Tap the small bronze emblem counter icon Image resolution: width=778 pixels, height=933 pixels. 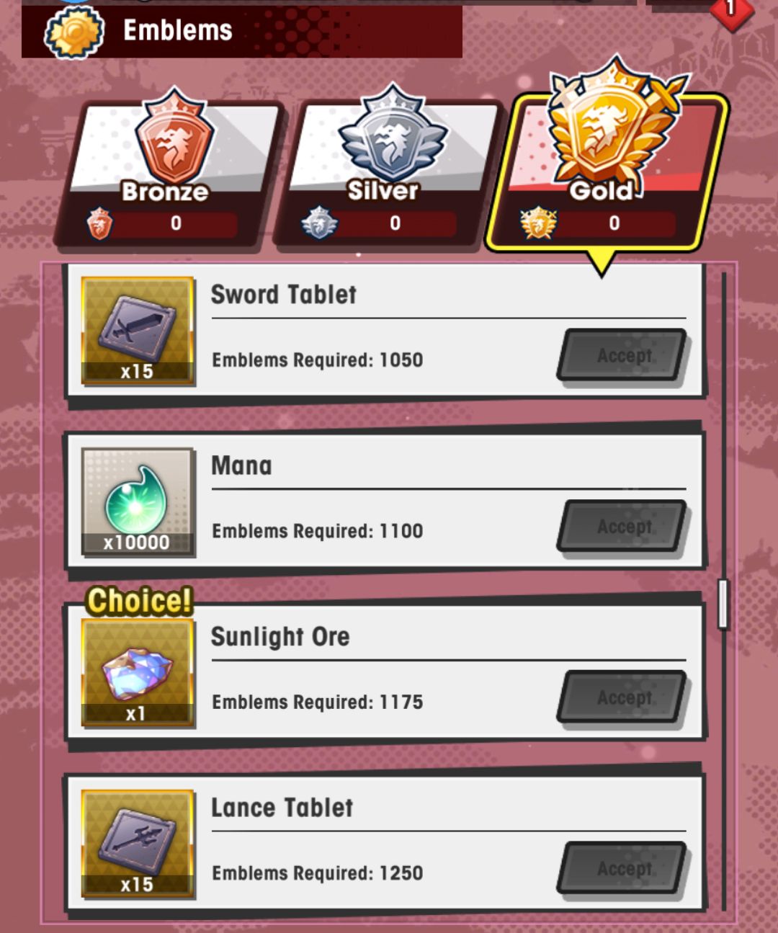point(99,223)
